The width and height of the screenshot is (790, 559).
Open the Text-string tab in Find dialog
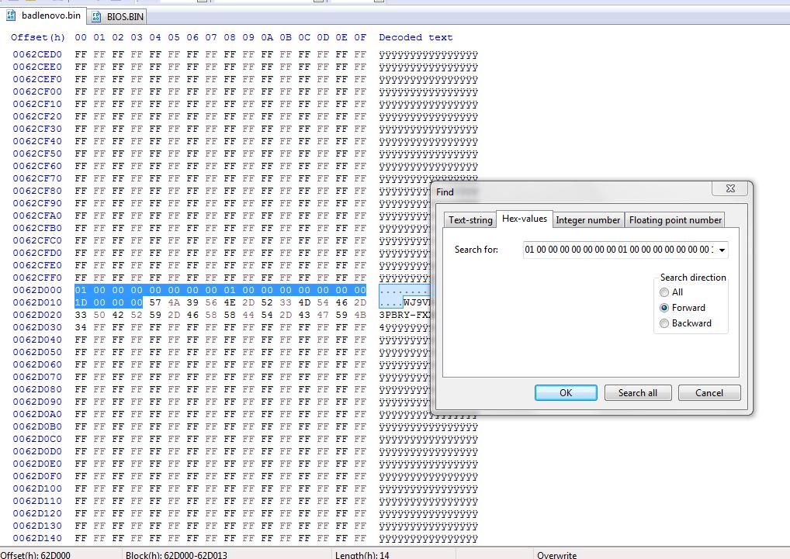click(470, 220)
